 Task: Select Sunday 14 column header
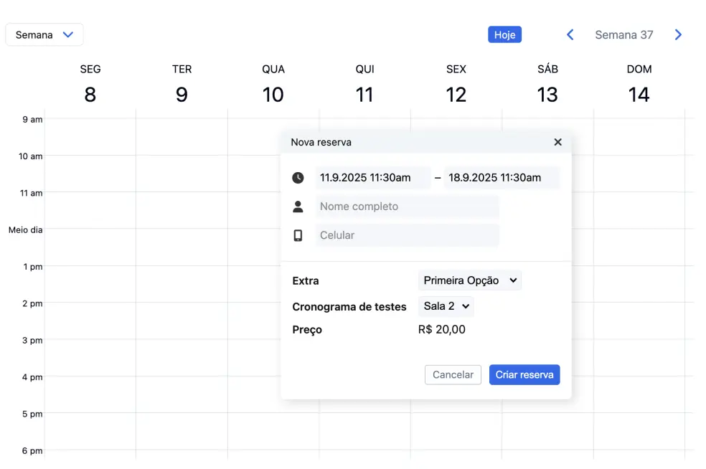coord(639,84)
